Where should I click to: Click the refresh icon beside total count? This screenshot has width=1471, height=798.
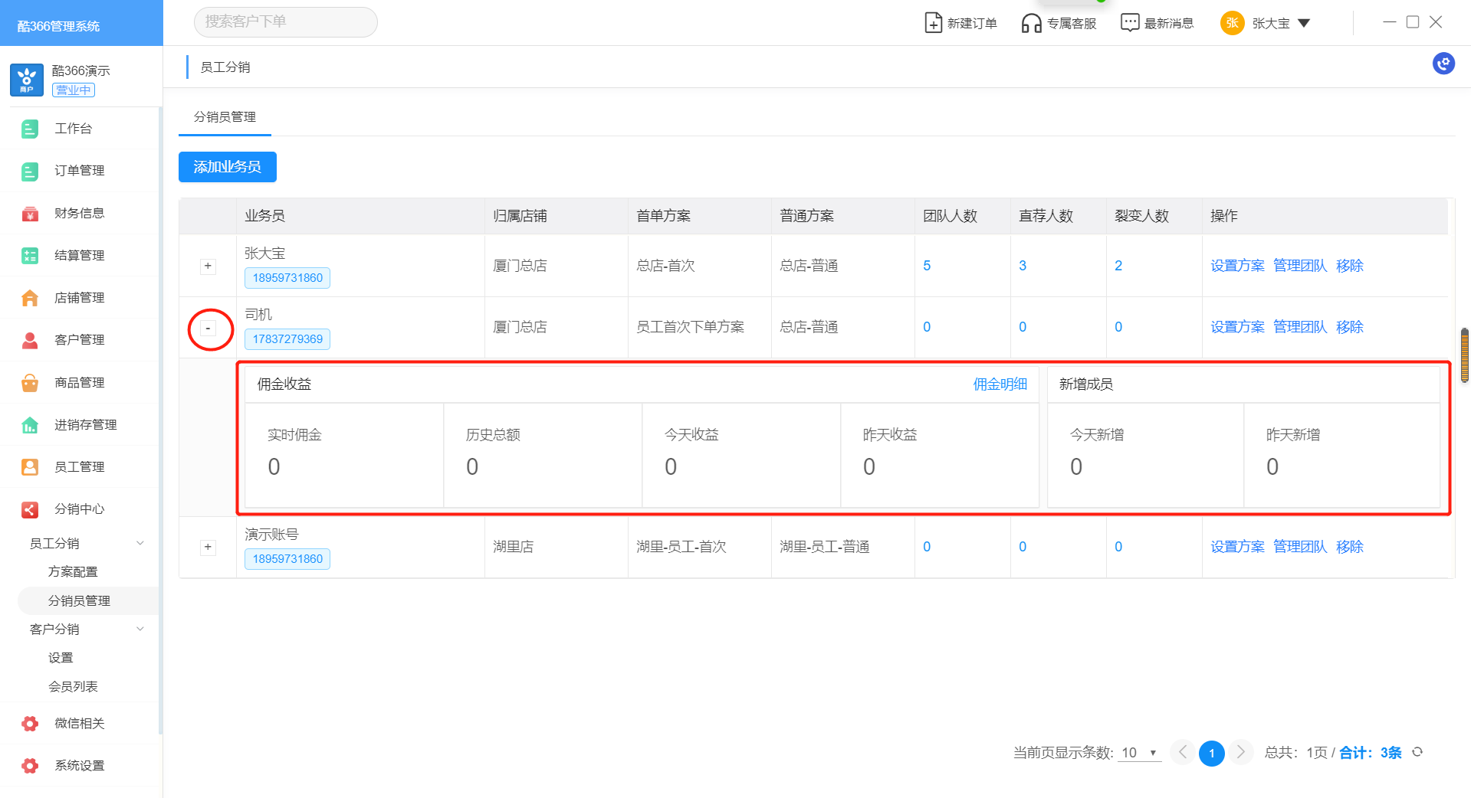click(x=1417, y=752)
